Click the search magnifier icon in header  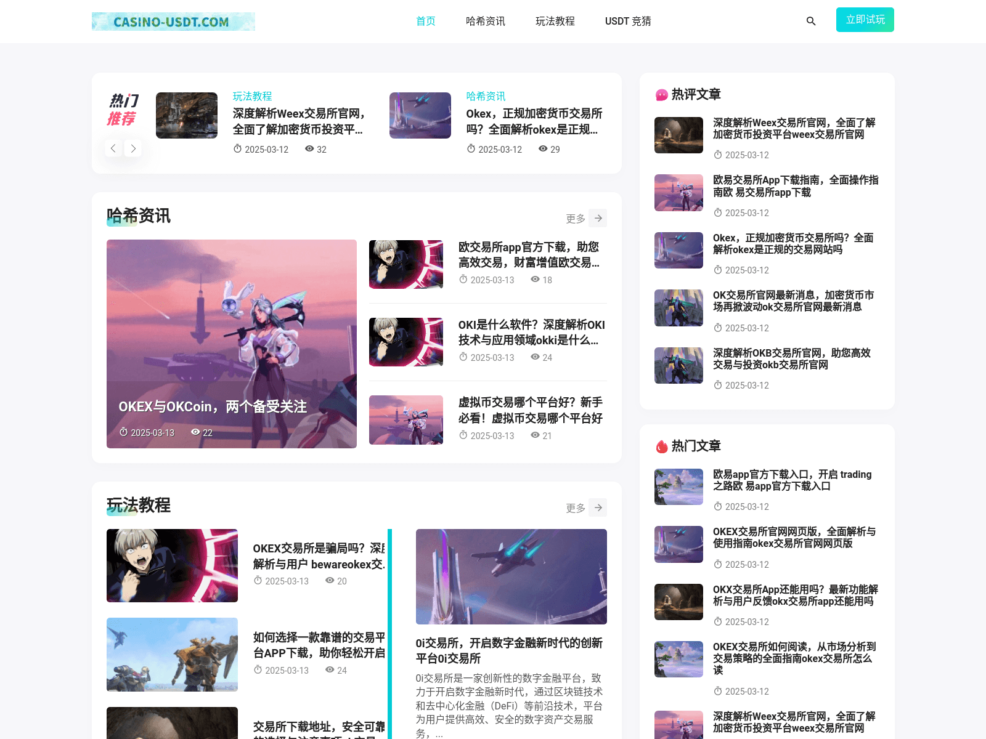[x=811, y=21]
